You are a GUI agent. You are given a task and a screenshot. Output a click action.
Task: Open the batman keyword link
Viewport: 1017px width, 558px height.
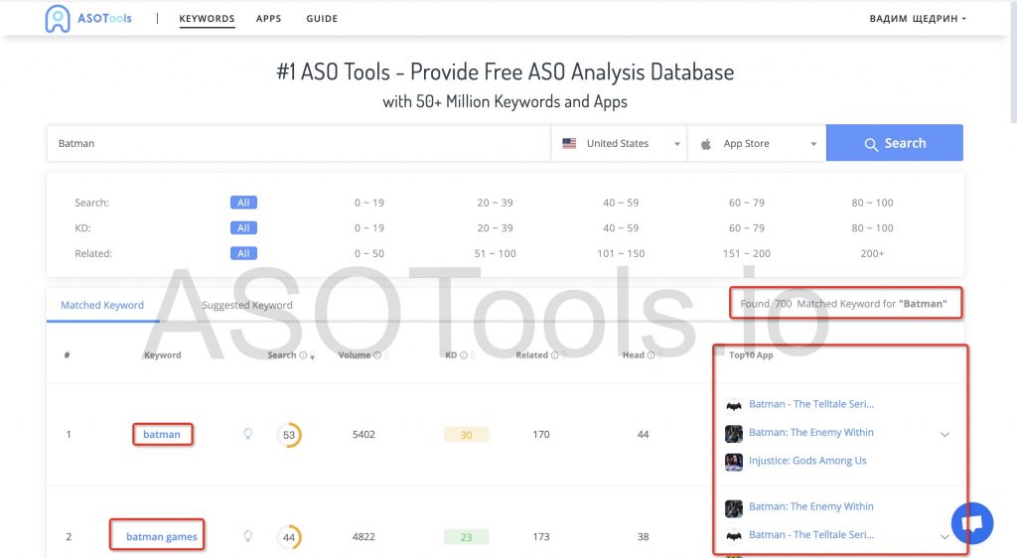(x=162, y=434)
